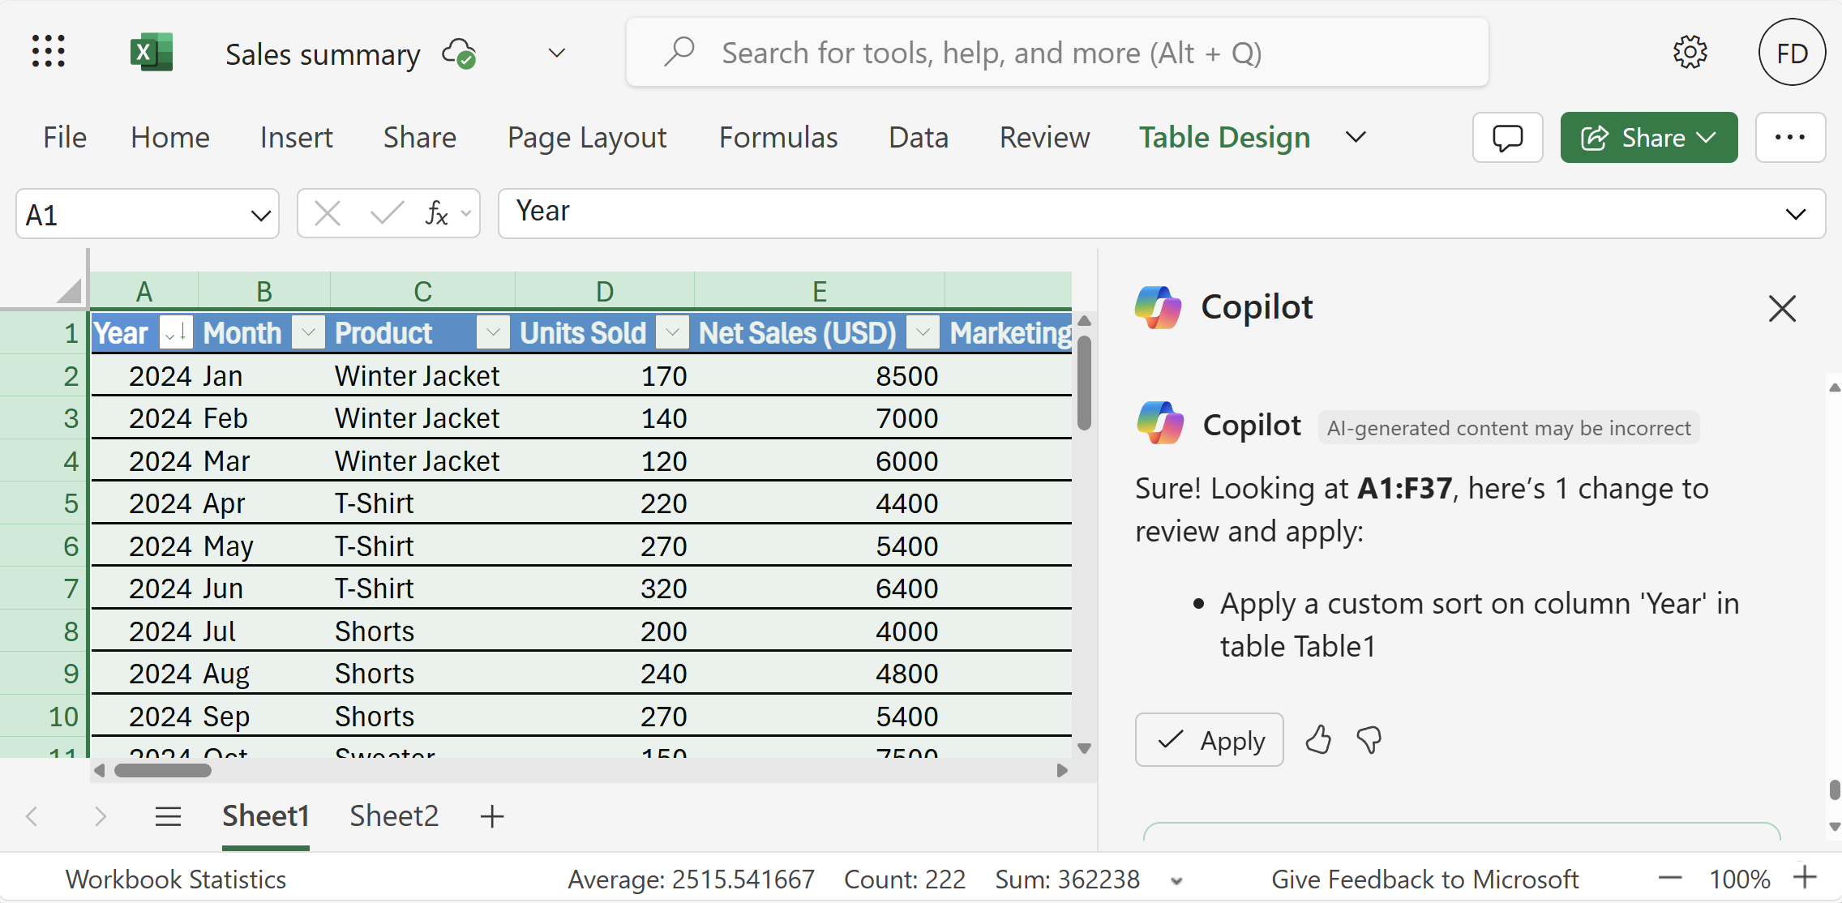Switch to the Insert tab

(297, 138)
